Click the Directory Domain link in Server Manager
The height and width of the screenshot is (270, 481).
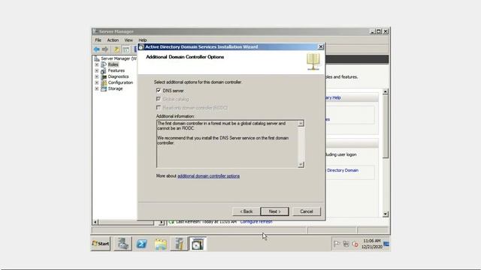343,170
